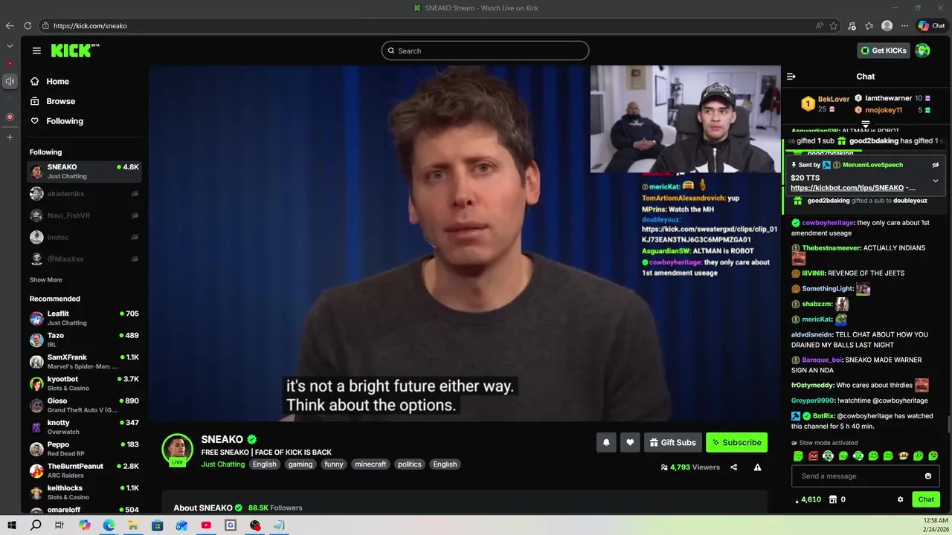Screen dimensions: 952x535
Task: Open Tazo IRL stream
Action: click(84, 340)
